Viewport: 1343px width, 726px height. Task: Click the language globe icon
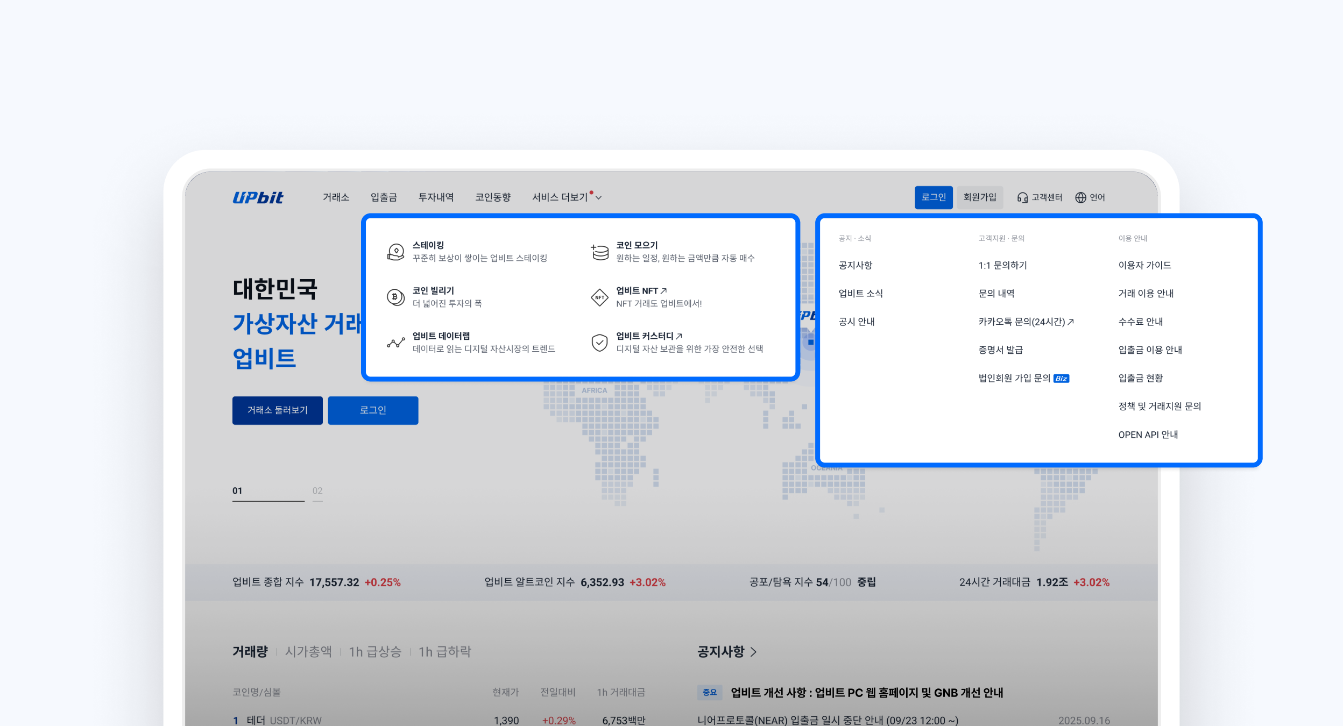1080,198
